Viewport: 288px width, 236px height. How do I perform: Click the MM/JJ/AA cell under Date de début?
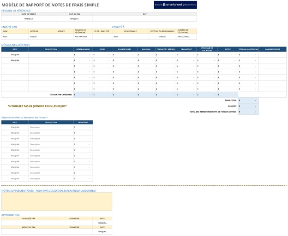tap(29, 19)
